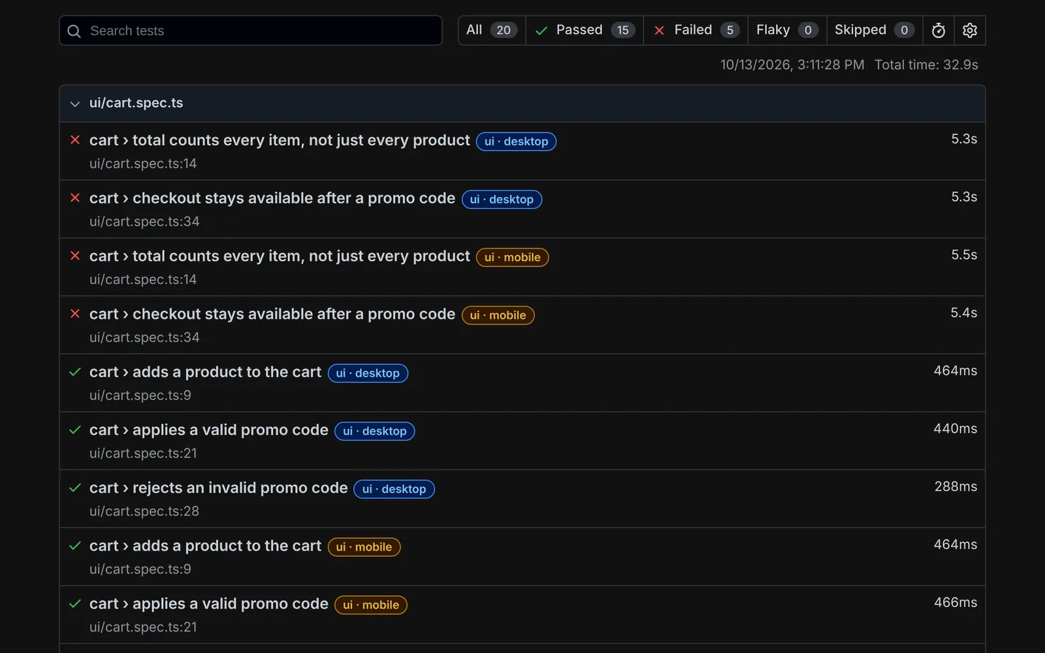Viewport: 1045px width, 653px height.
Task: Click green check of desktop 'adds a product' test
Action: (x=75, y=372)
